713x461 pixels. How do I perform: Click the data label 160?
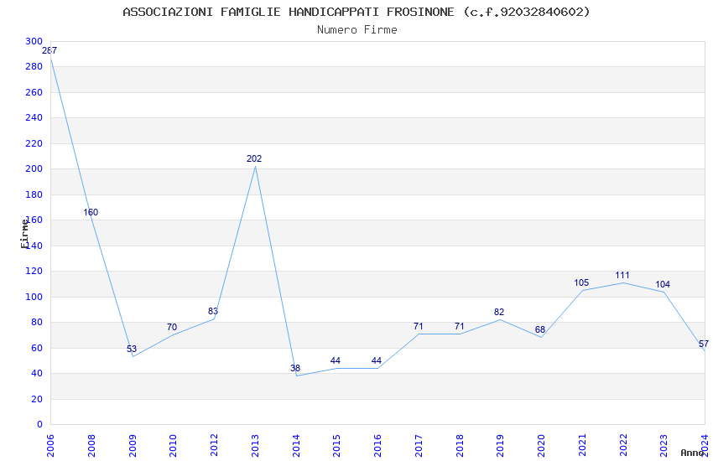pyautogui.click(x=91, y=212)
